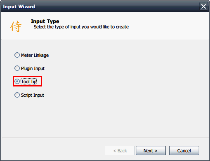Viewport: 210px width, 161px height.
Task: Click blank white header space right of description
Action: point(168,26)
